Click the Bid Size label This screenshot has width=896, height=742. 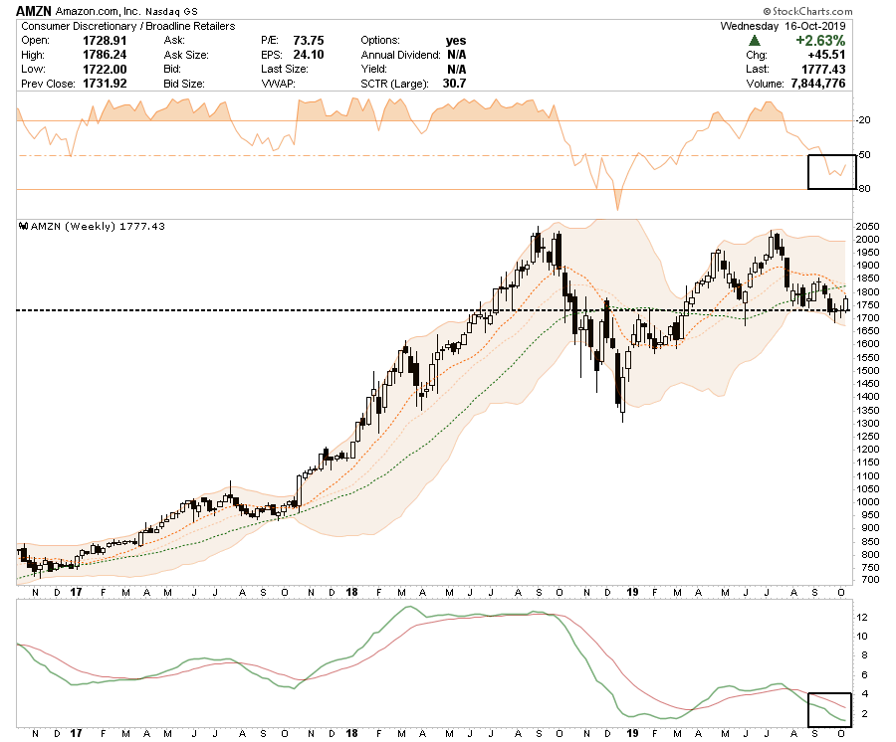(184, 84)
